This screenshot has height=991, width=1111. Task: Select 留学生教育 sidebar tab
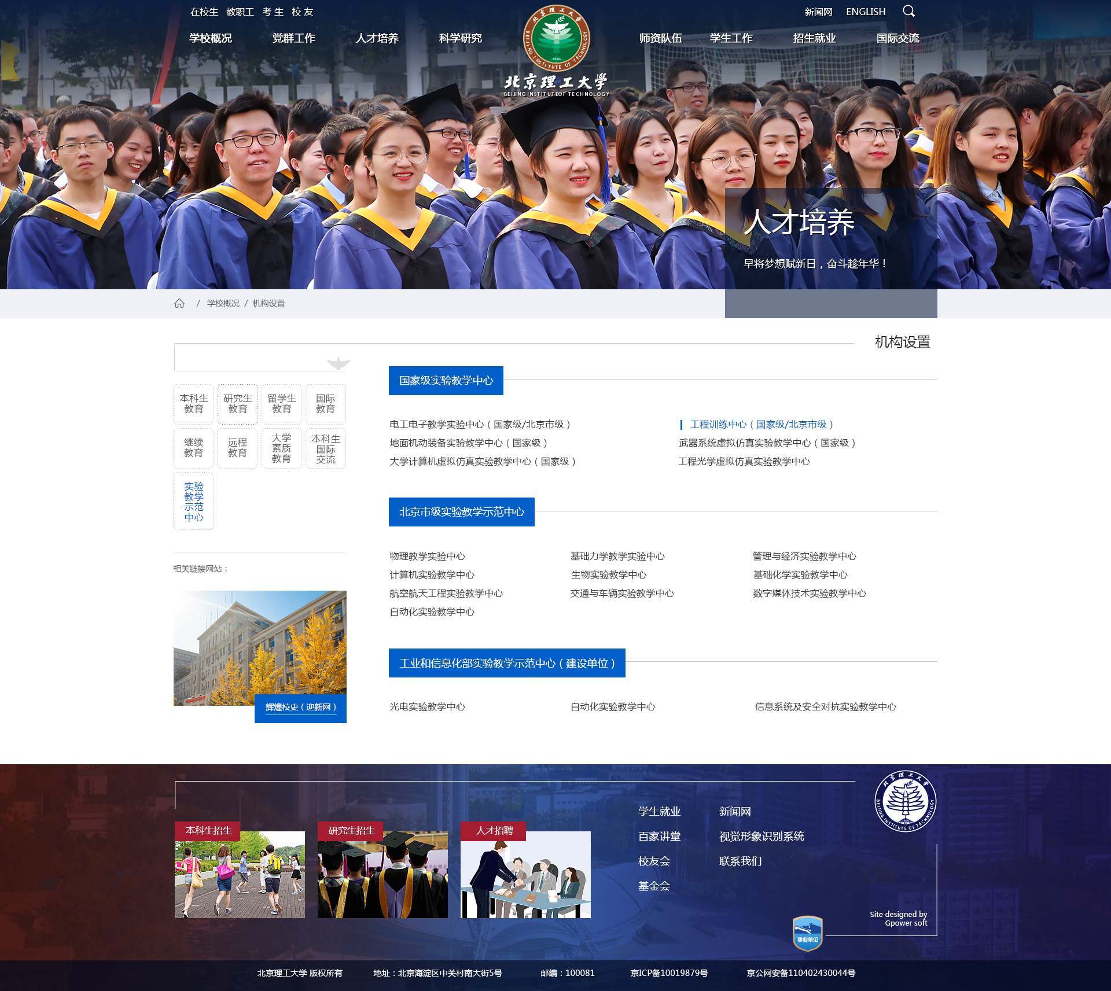[x=281, y=404]
